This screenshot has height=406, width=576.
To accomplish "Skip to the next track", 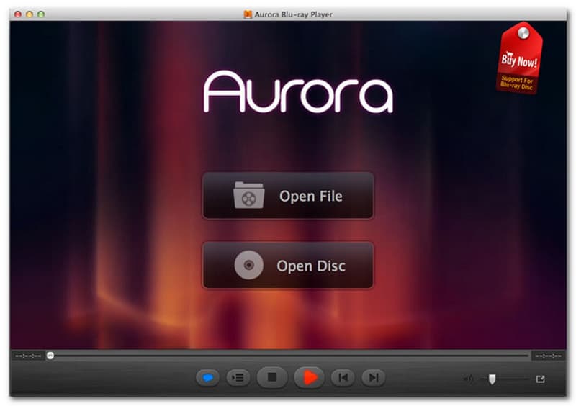I will coord(374,377).
